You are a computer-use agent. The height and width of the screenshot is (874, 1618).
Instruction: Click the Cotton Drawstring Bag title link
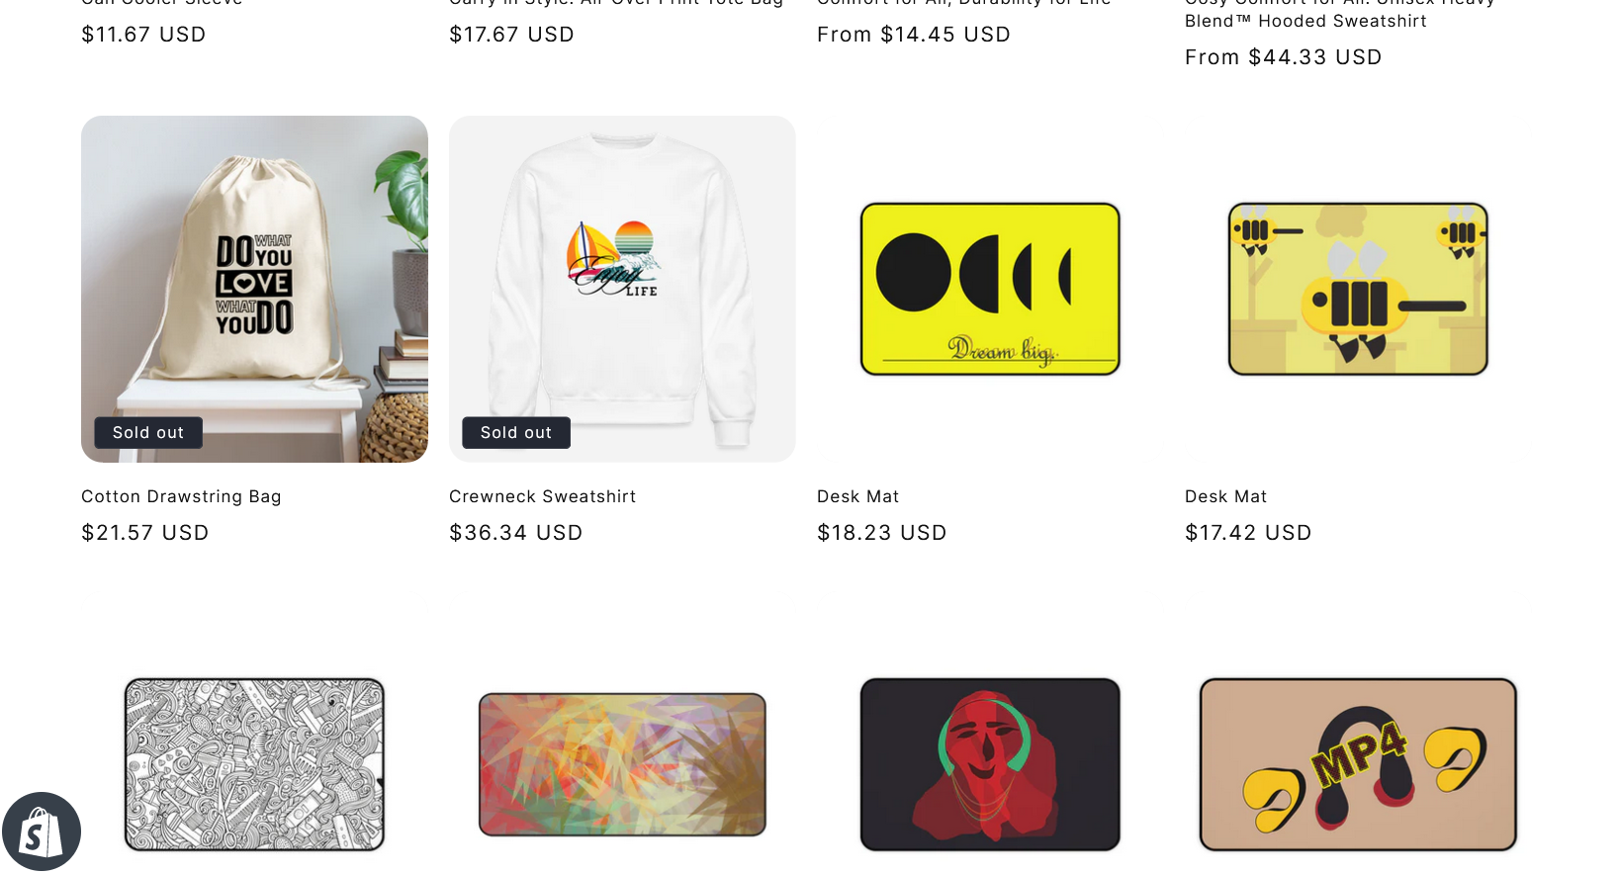pyautogui.click(x=181, y=496)
